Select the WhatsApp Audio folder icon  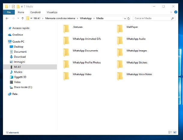click(x=120, y=41)
